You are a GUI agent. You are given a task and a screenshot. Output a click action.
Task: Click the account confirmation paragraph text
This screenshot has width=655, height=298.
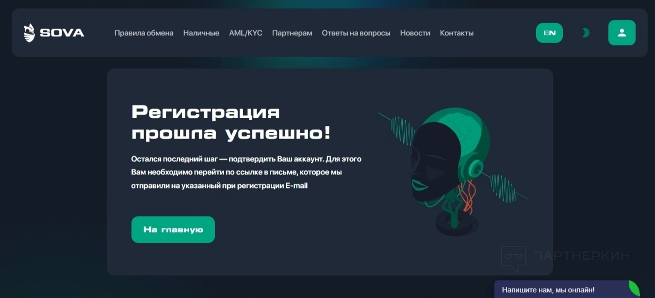coord(246,172)
